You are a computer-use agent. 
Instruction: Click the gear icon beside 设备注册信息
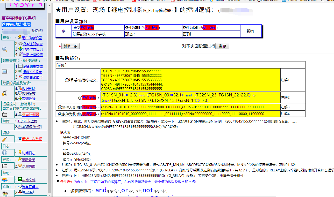coord(20,43)
